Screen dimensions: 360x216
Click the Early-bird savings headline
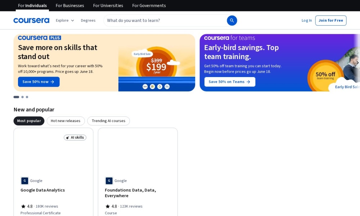point(242,52)
